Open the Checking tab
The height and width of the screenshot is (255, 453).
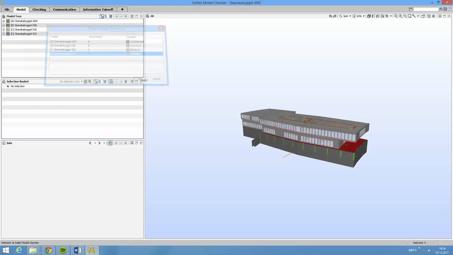pyautogui.click(x=39, y=9)
